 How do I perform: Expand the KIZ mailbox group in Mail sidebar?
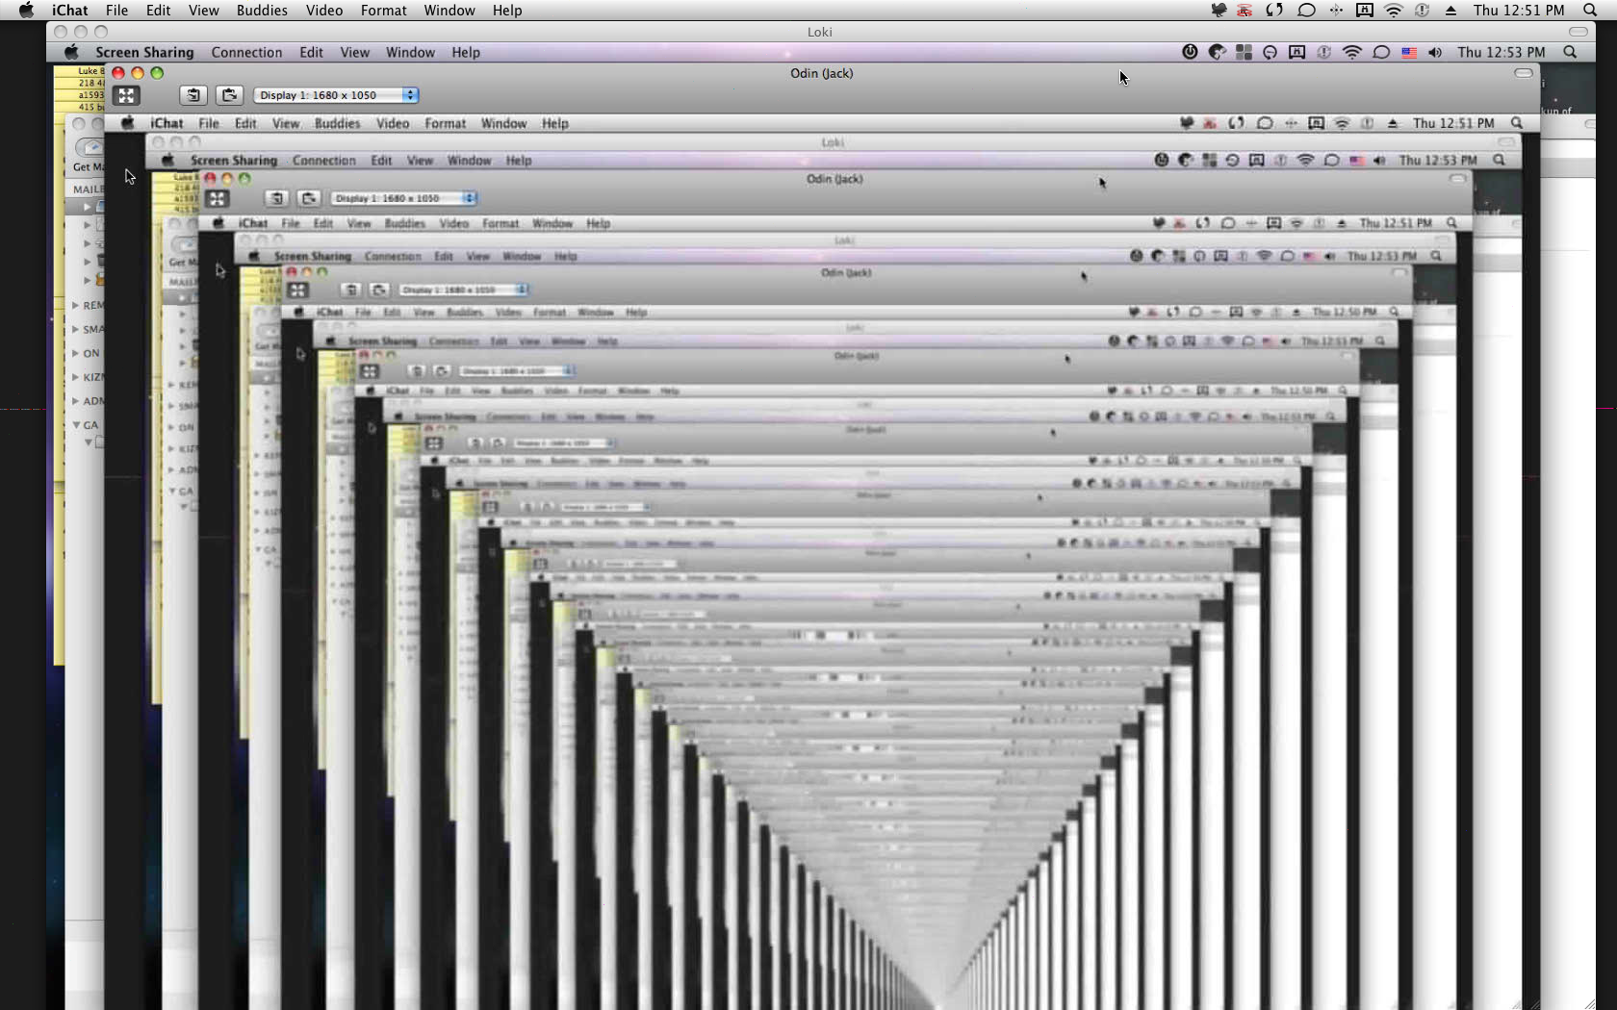click(x=75, y=377)
